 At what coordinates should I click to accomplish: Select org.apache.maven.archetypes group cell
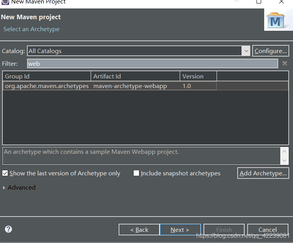coord(47,86)
